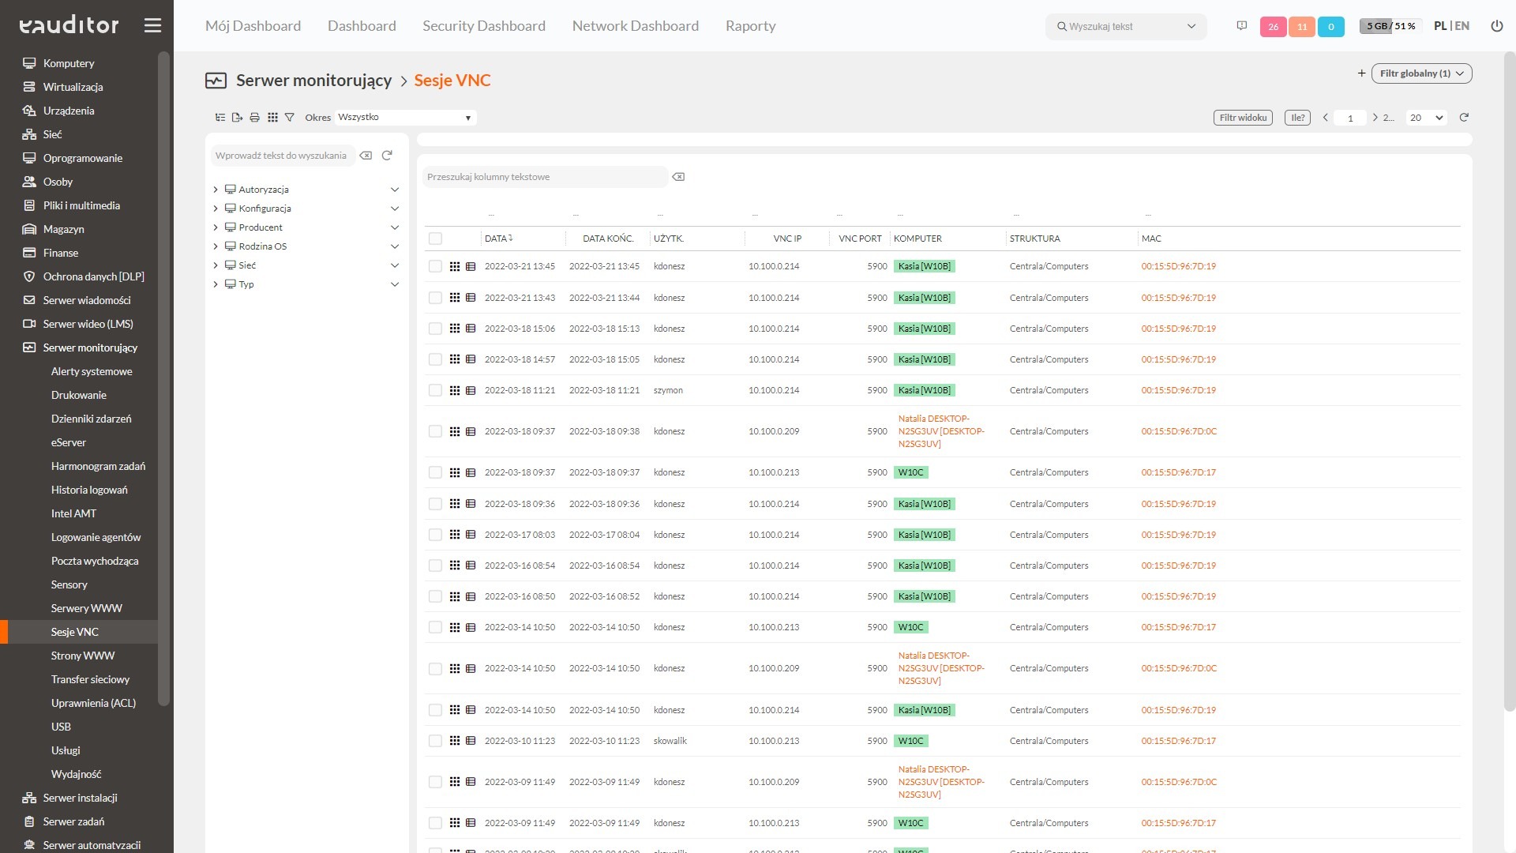Click the power logout icon

(x=1496, y=26)
